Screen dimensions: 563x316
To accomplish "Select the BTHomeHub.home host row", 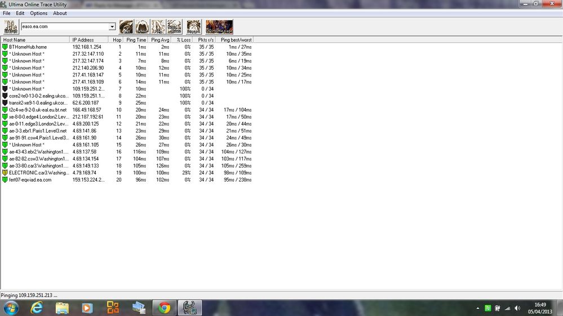I will (x=28, y=47).
